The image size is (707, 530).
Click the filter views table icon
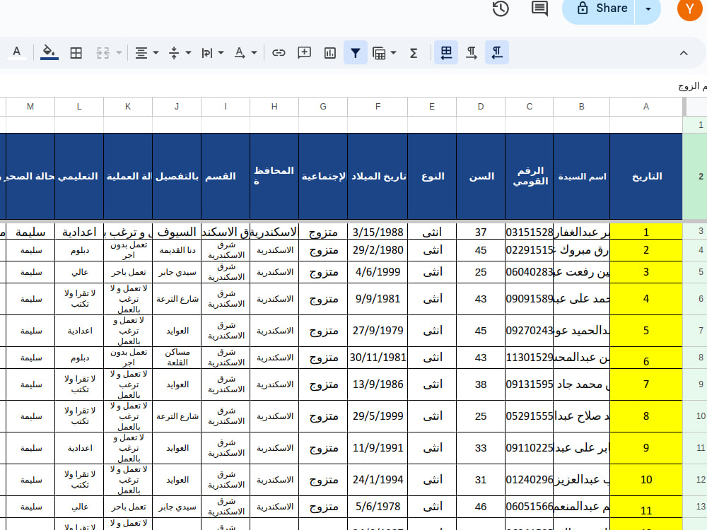point(379,53)
